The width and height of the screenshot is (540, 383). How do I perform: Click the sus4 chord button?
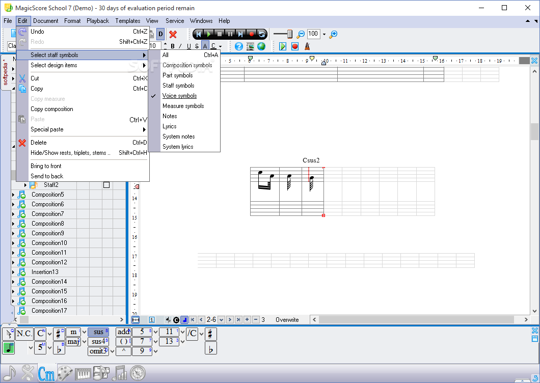[x=98, y=342]
